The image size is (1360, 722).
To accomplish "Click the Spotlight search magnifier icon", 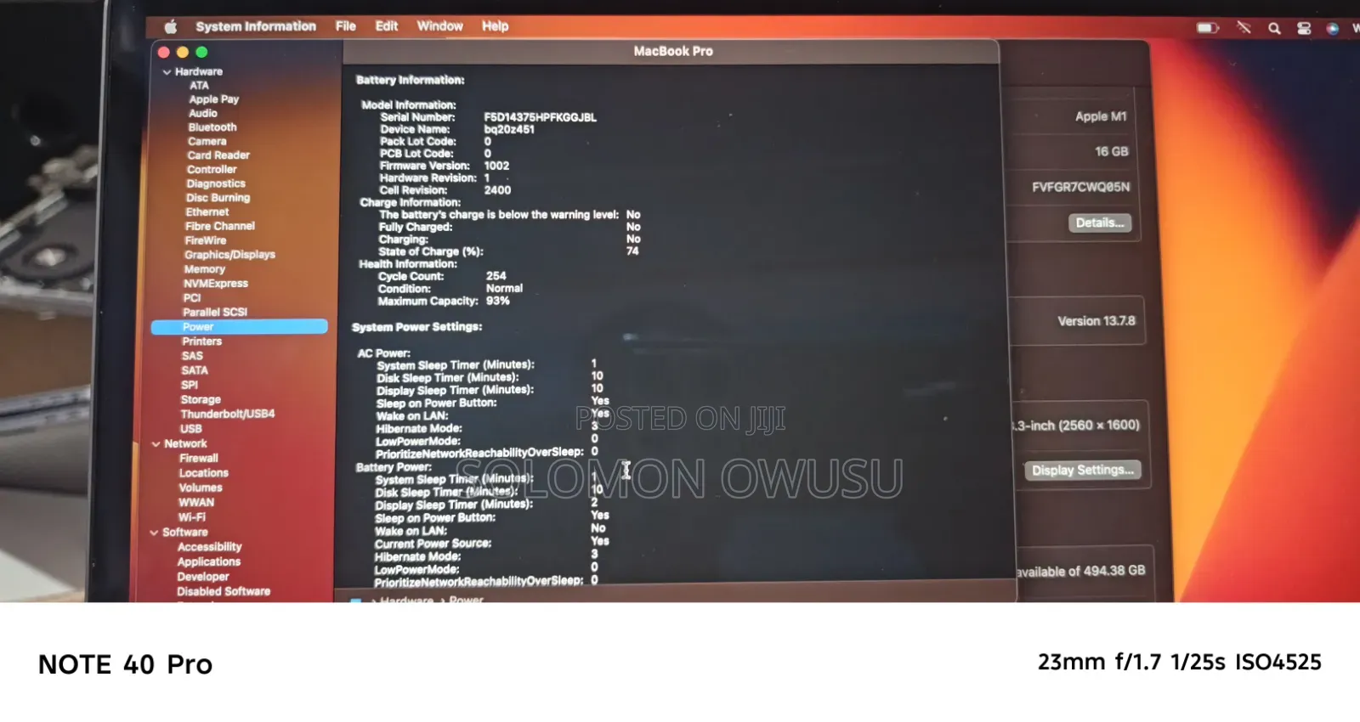I will point(1274,28).
